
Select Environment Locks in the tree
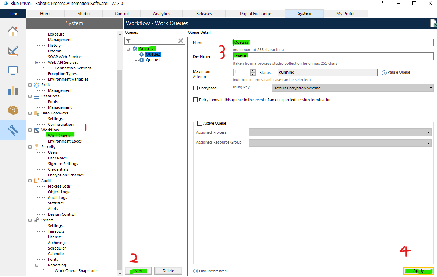pos(65,141)
